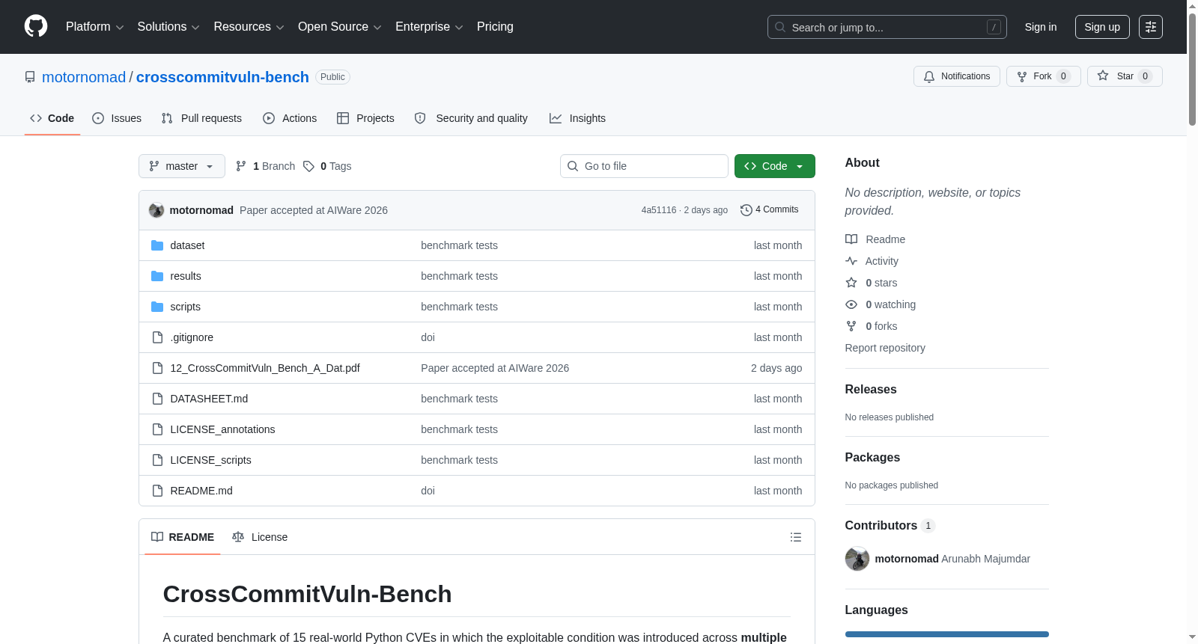This screenshot has width=1198, height=644.
Task: Expand the green Code dropdown button
Action: tap(775, 166)
